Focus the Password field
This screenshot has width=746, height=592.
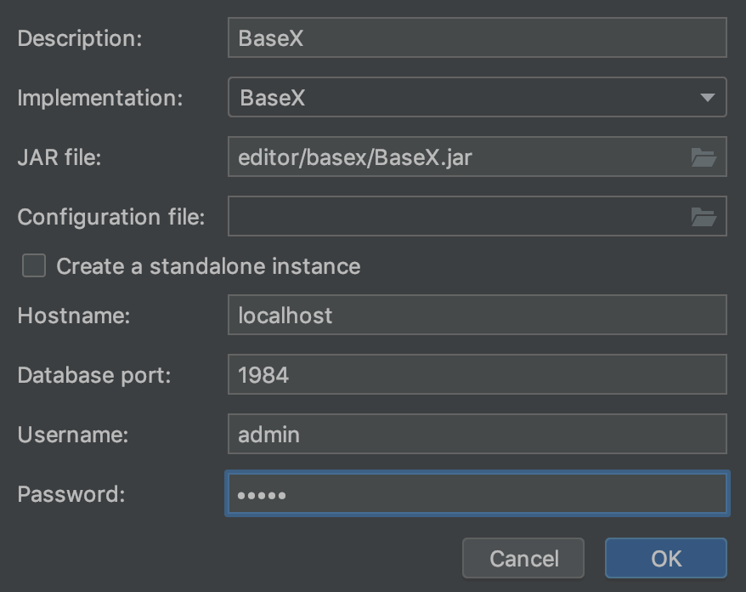click(478, 493)
